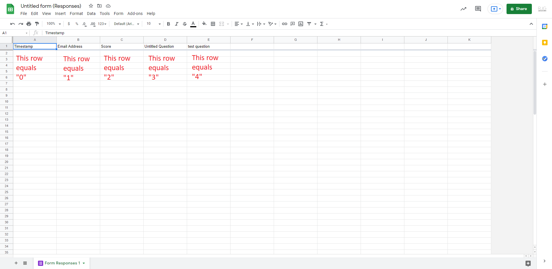Open the font size 10 dropdown
Screen dimensions: 552x269
(x=154, y=24)
